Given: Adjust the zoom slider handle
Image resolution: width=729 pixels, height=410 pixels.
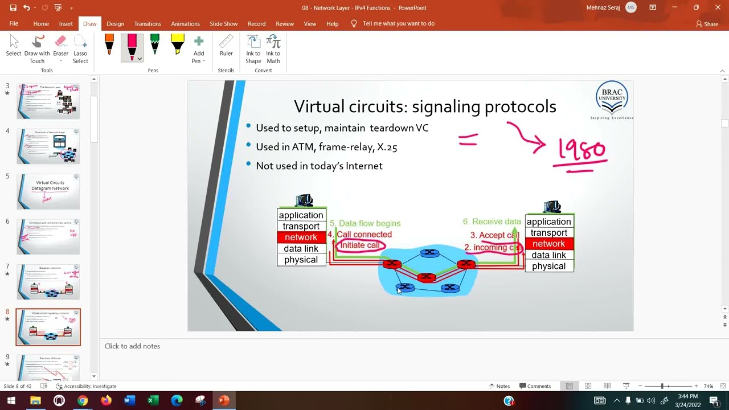Looking at the screenshot, I should click(662, 386).
